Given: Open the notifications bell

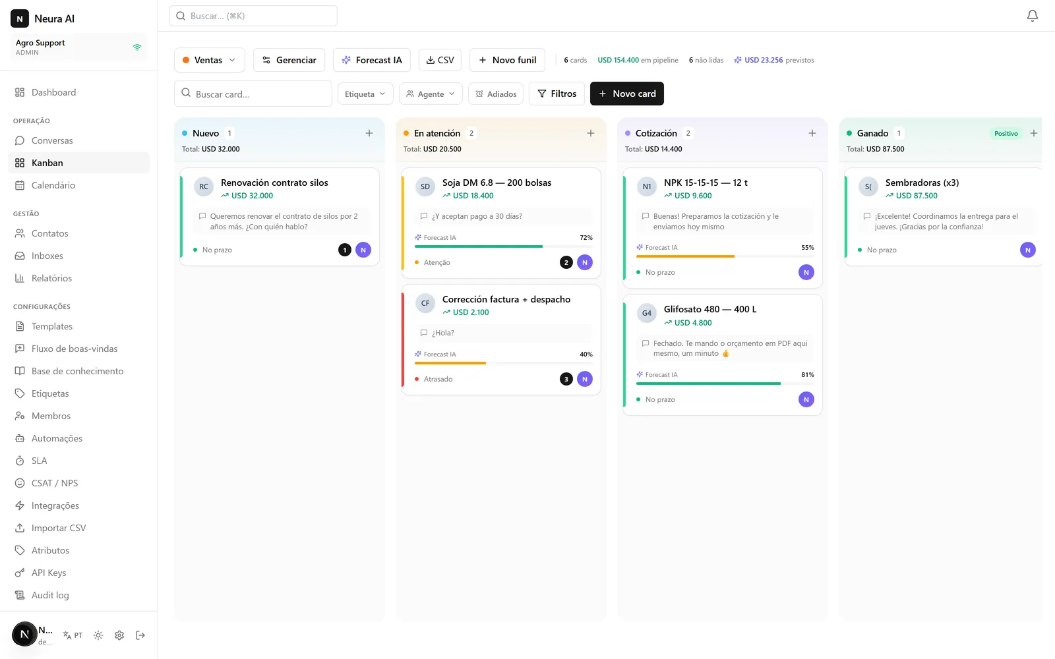Looking at the screenshot, I should click(1033, 16).
